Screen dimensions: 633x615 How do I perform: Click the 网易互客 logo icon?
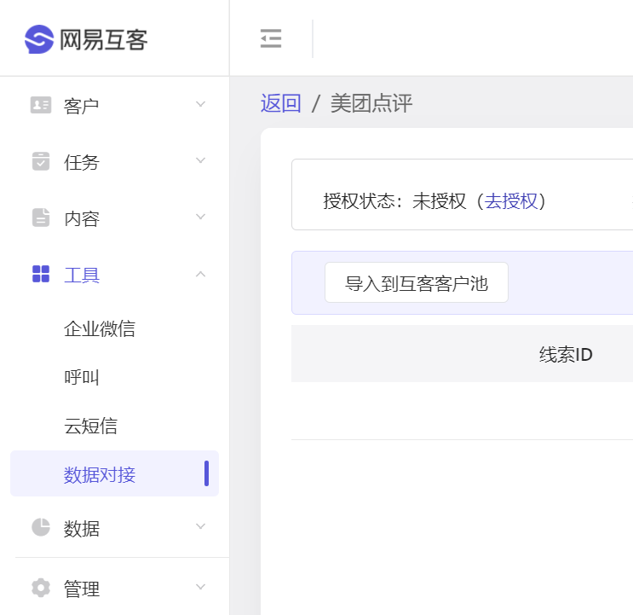point(38,39)
